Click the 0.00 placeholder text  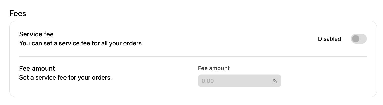pyautogui.click(x=208, y=81)
